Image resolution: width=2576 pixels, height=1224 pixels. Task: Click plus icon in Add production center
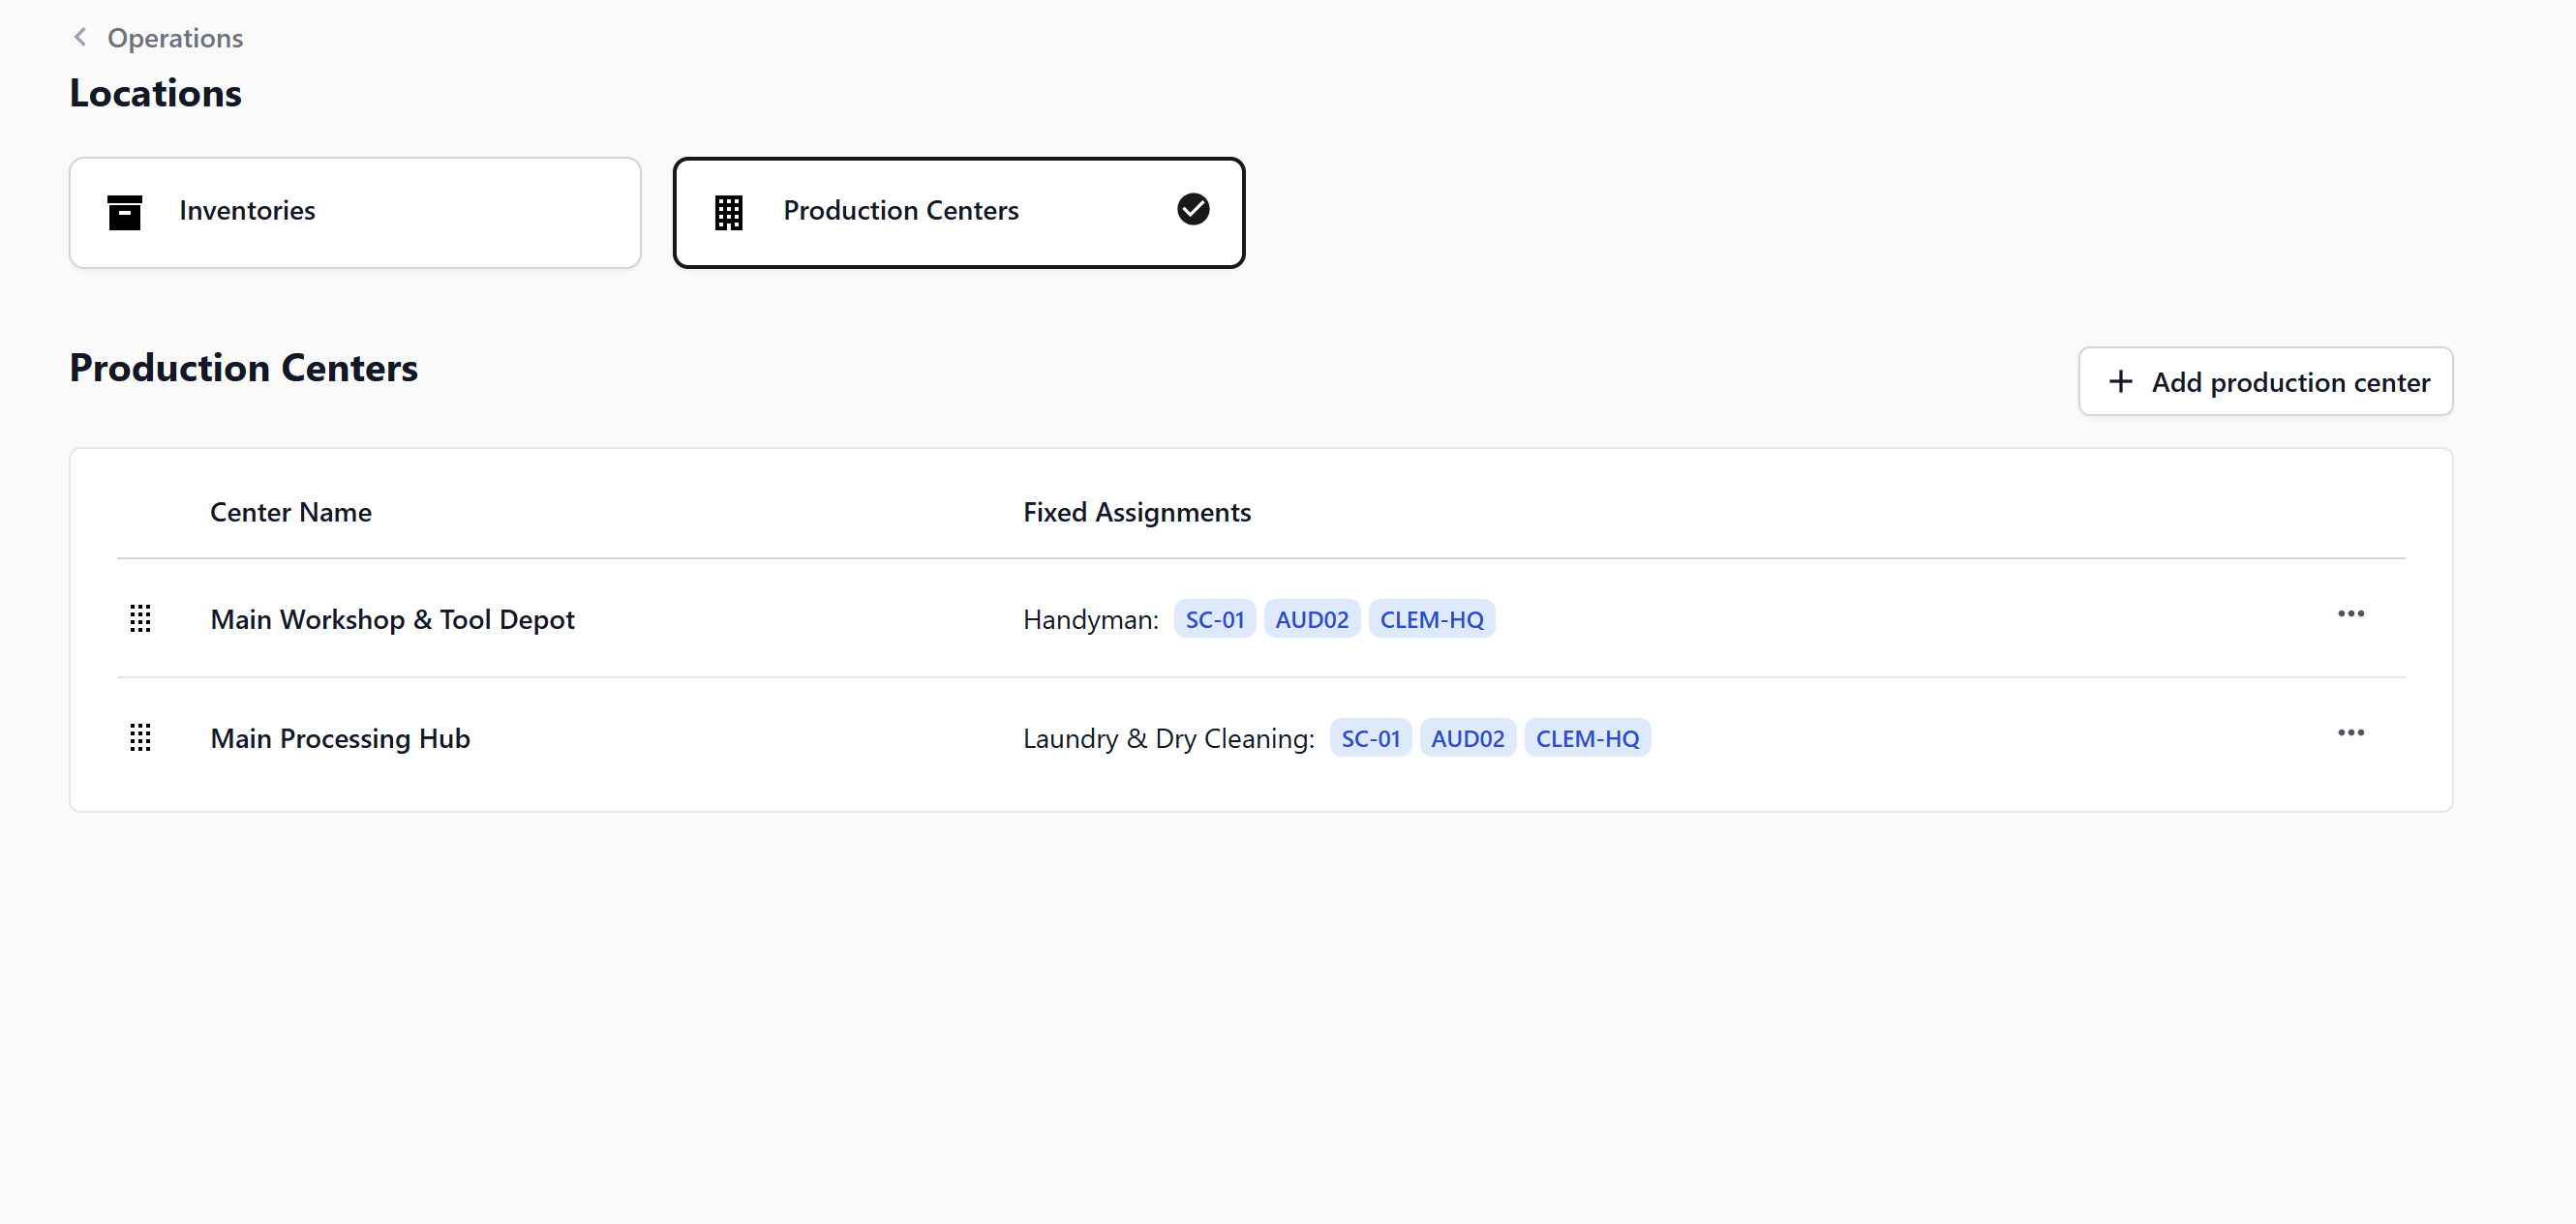(2120, 381)
